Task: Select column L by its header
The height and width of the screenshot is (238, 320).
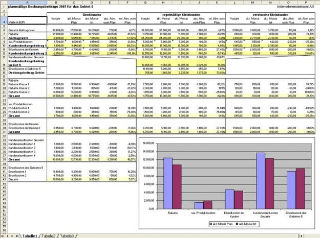Action: pyautogui.click(x=234, y=3)
